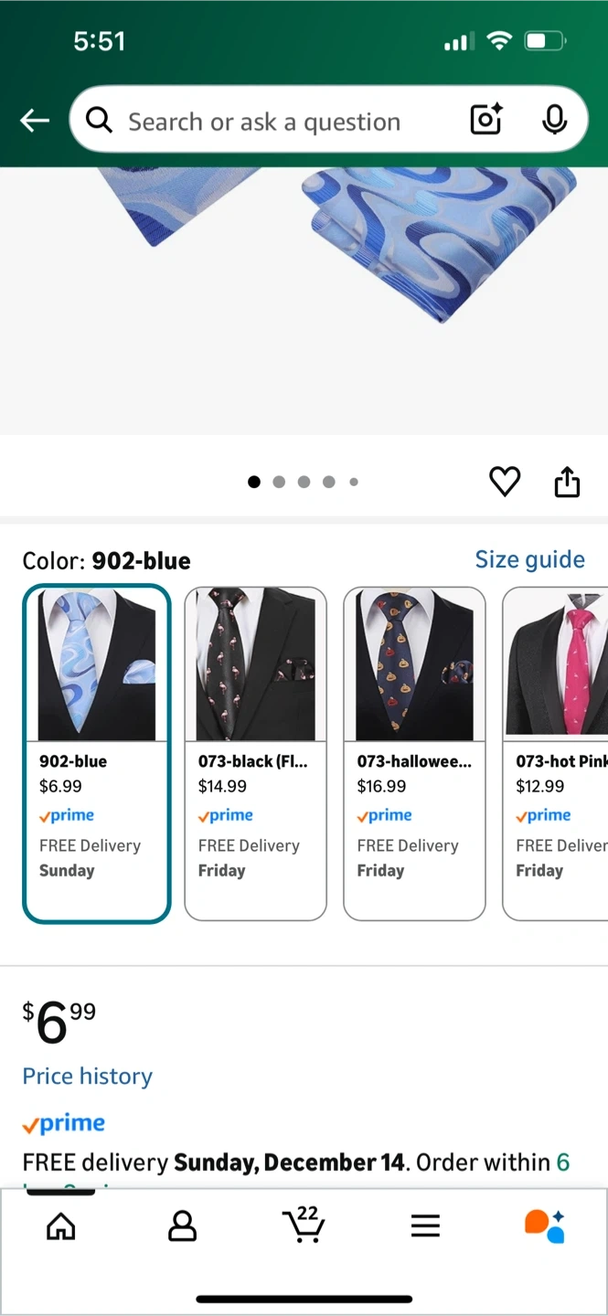Tap the share icon
This screenshot has height=1316, width=608.
[567, 482]
